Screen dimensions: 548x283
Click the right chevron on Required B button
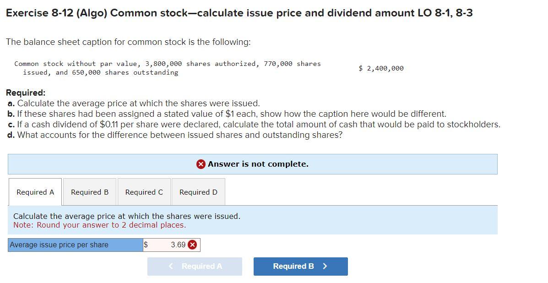(x=326, y=266)
